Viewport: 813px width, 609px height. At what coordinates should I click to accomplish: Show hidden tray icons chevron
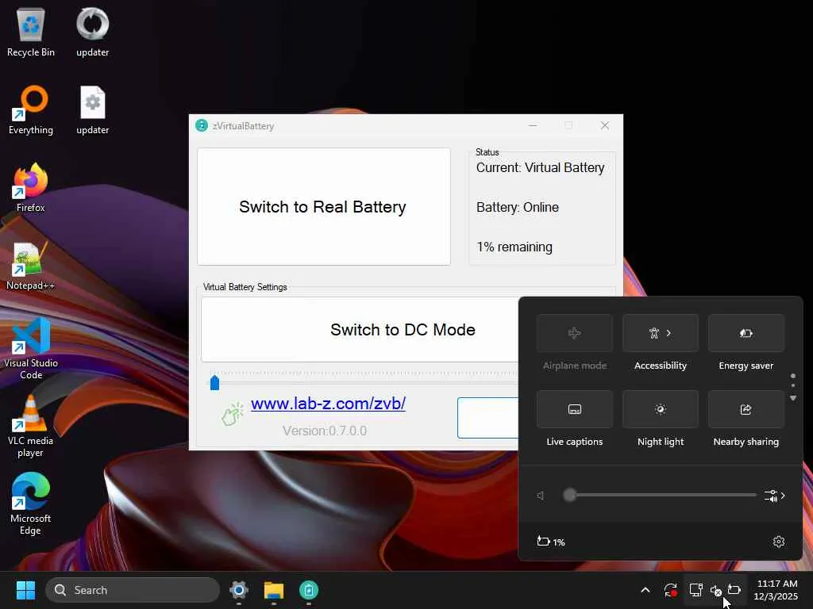(645, 590)
